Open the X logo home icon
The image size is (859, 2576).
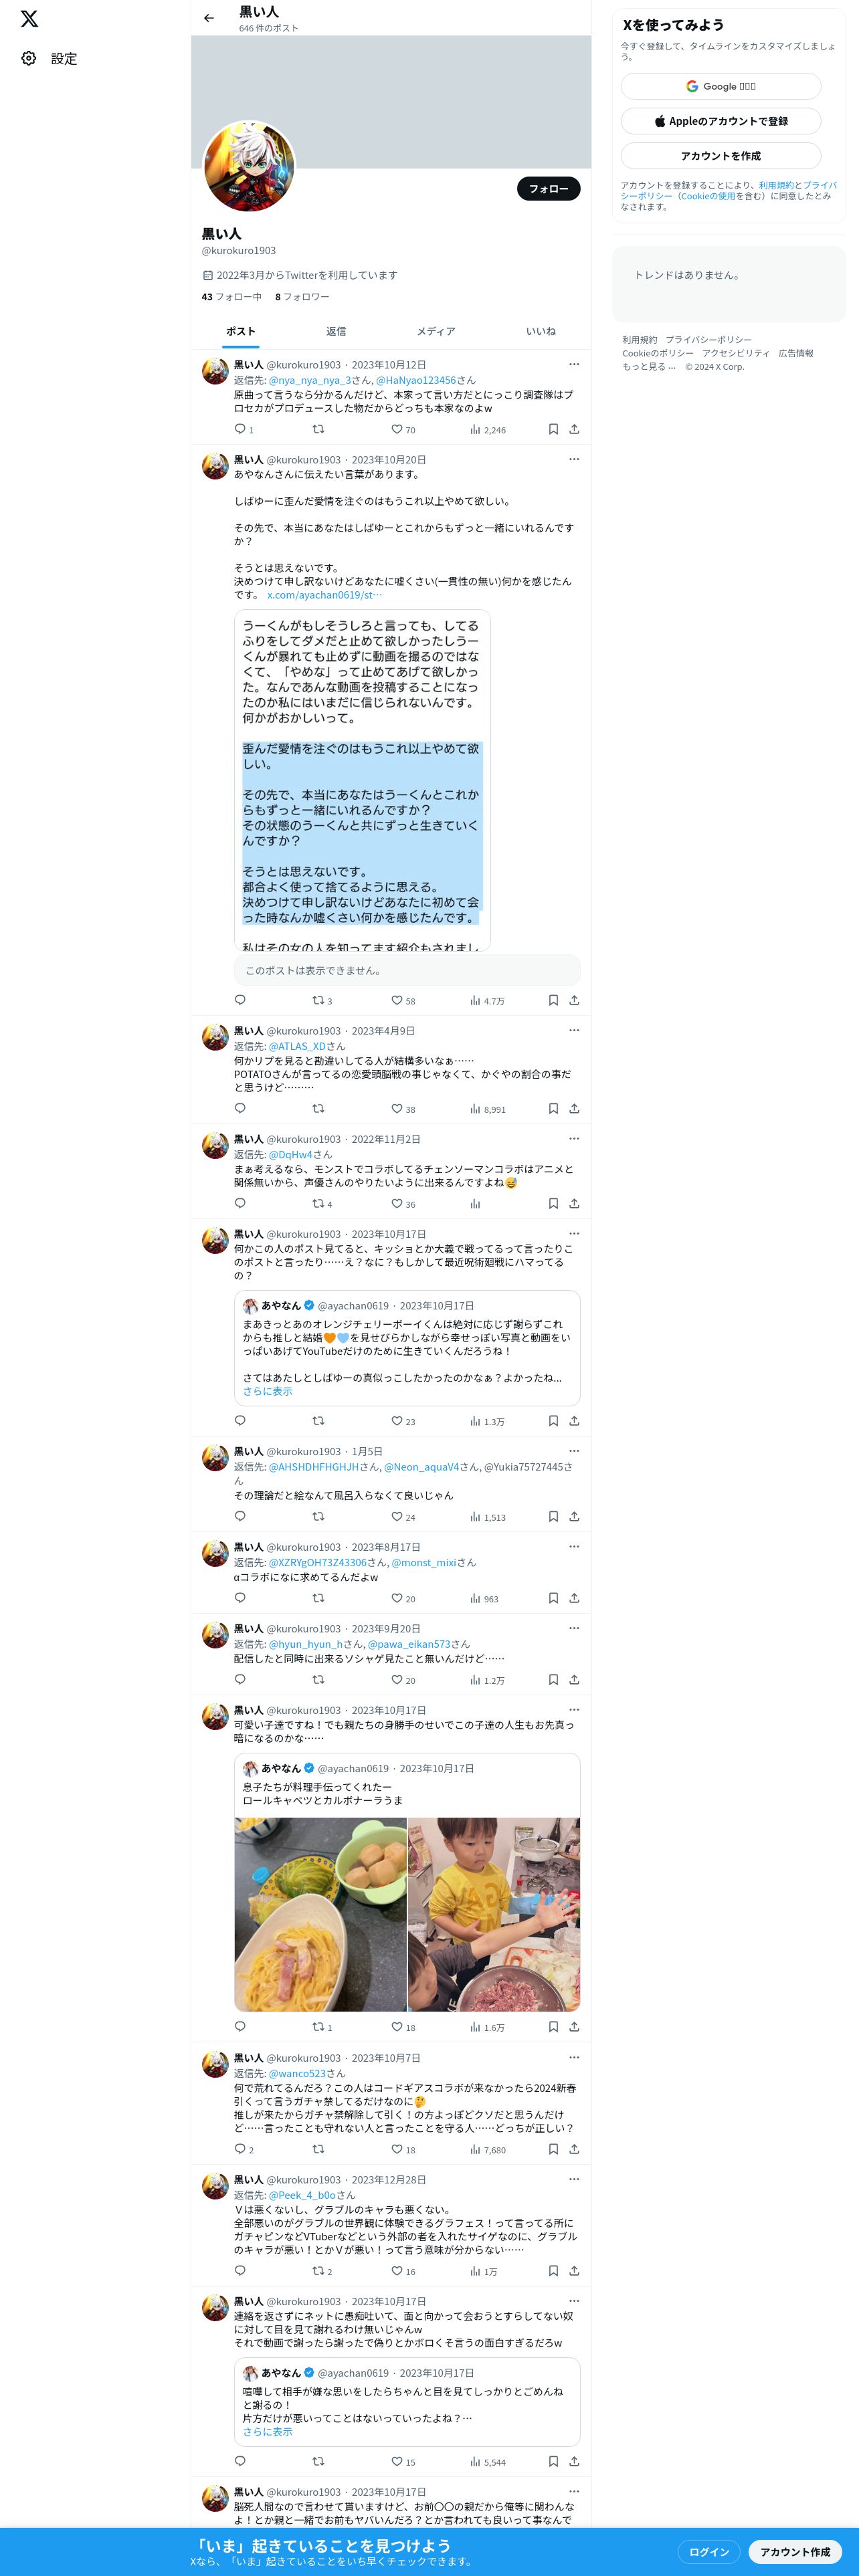pyautogui.click(x=29, y=19)
